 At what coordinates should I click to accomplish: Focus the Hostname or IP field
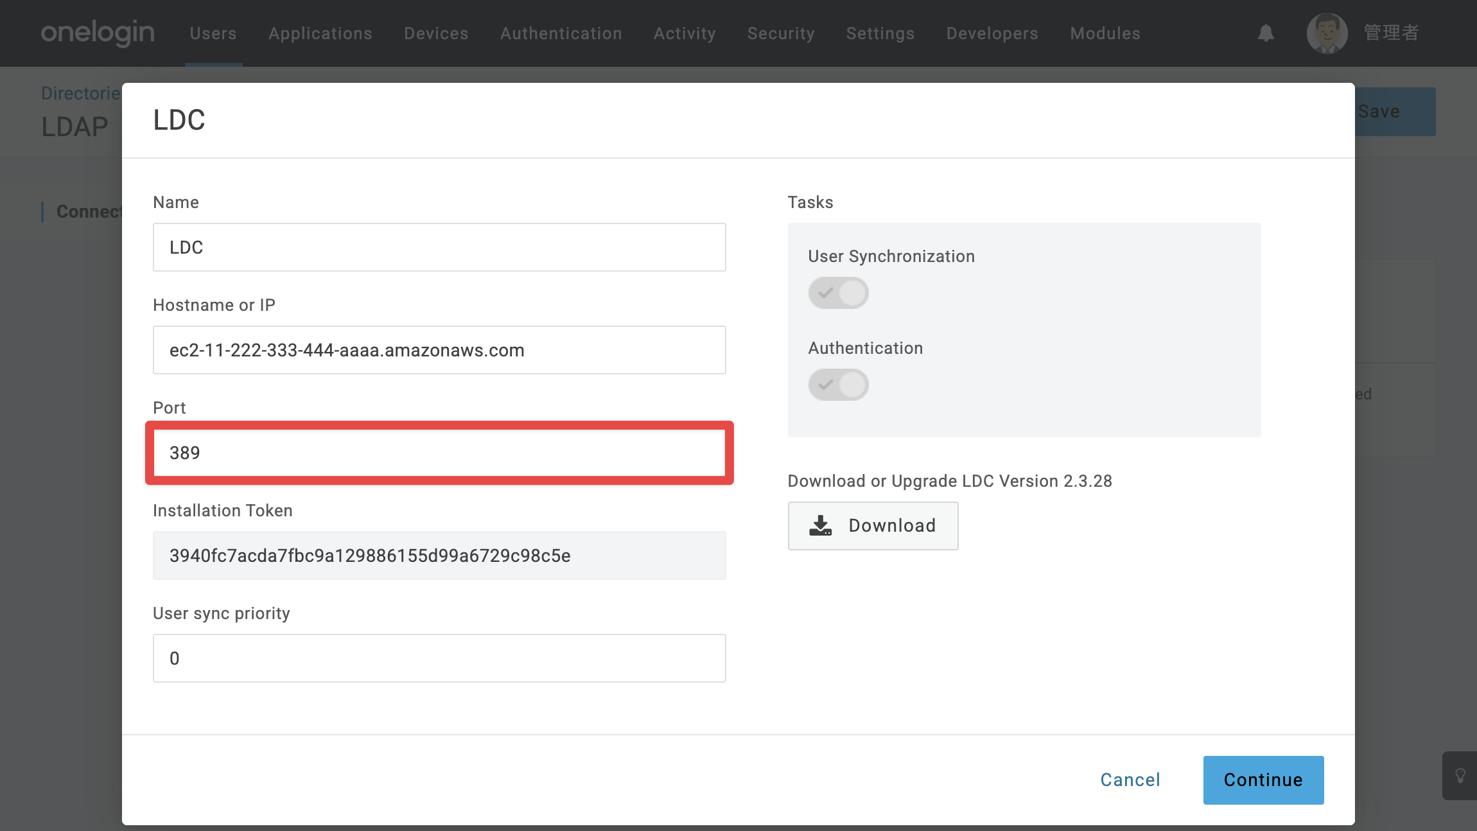click(x=439, y=350)
